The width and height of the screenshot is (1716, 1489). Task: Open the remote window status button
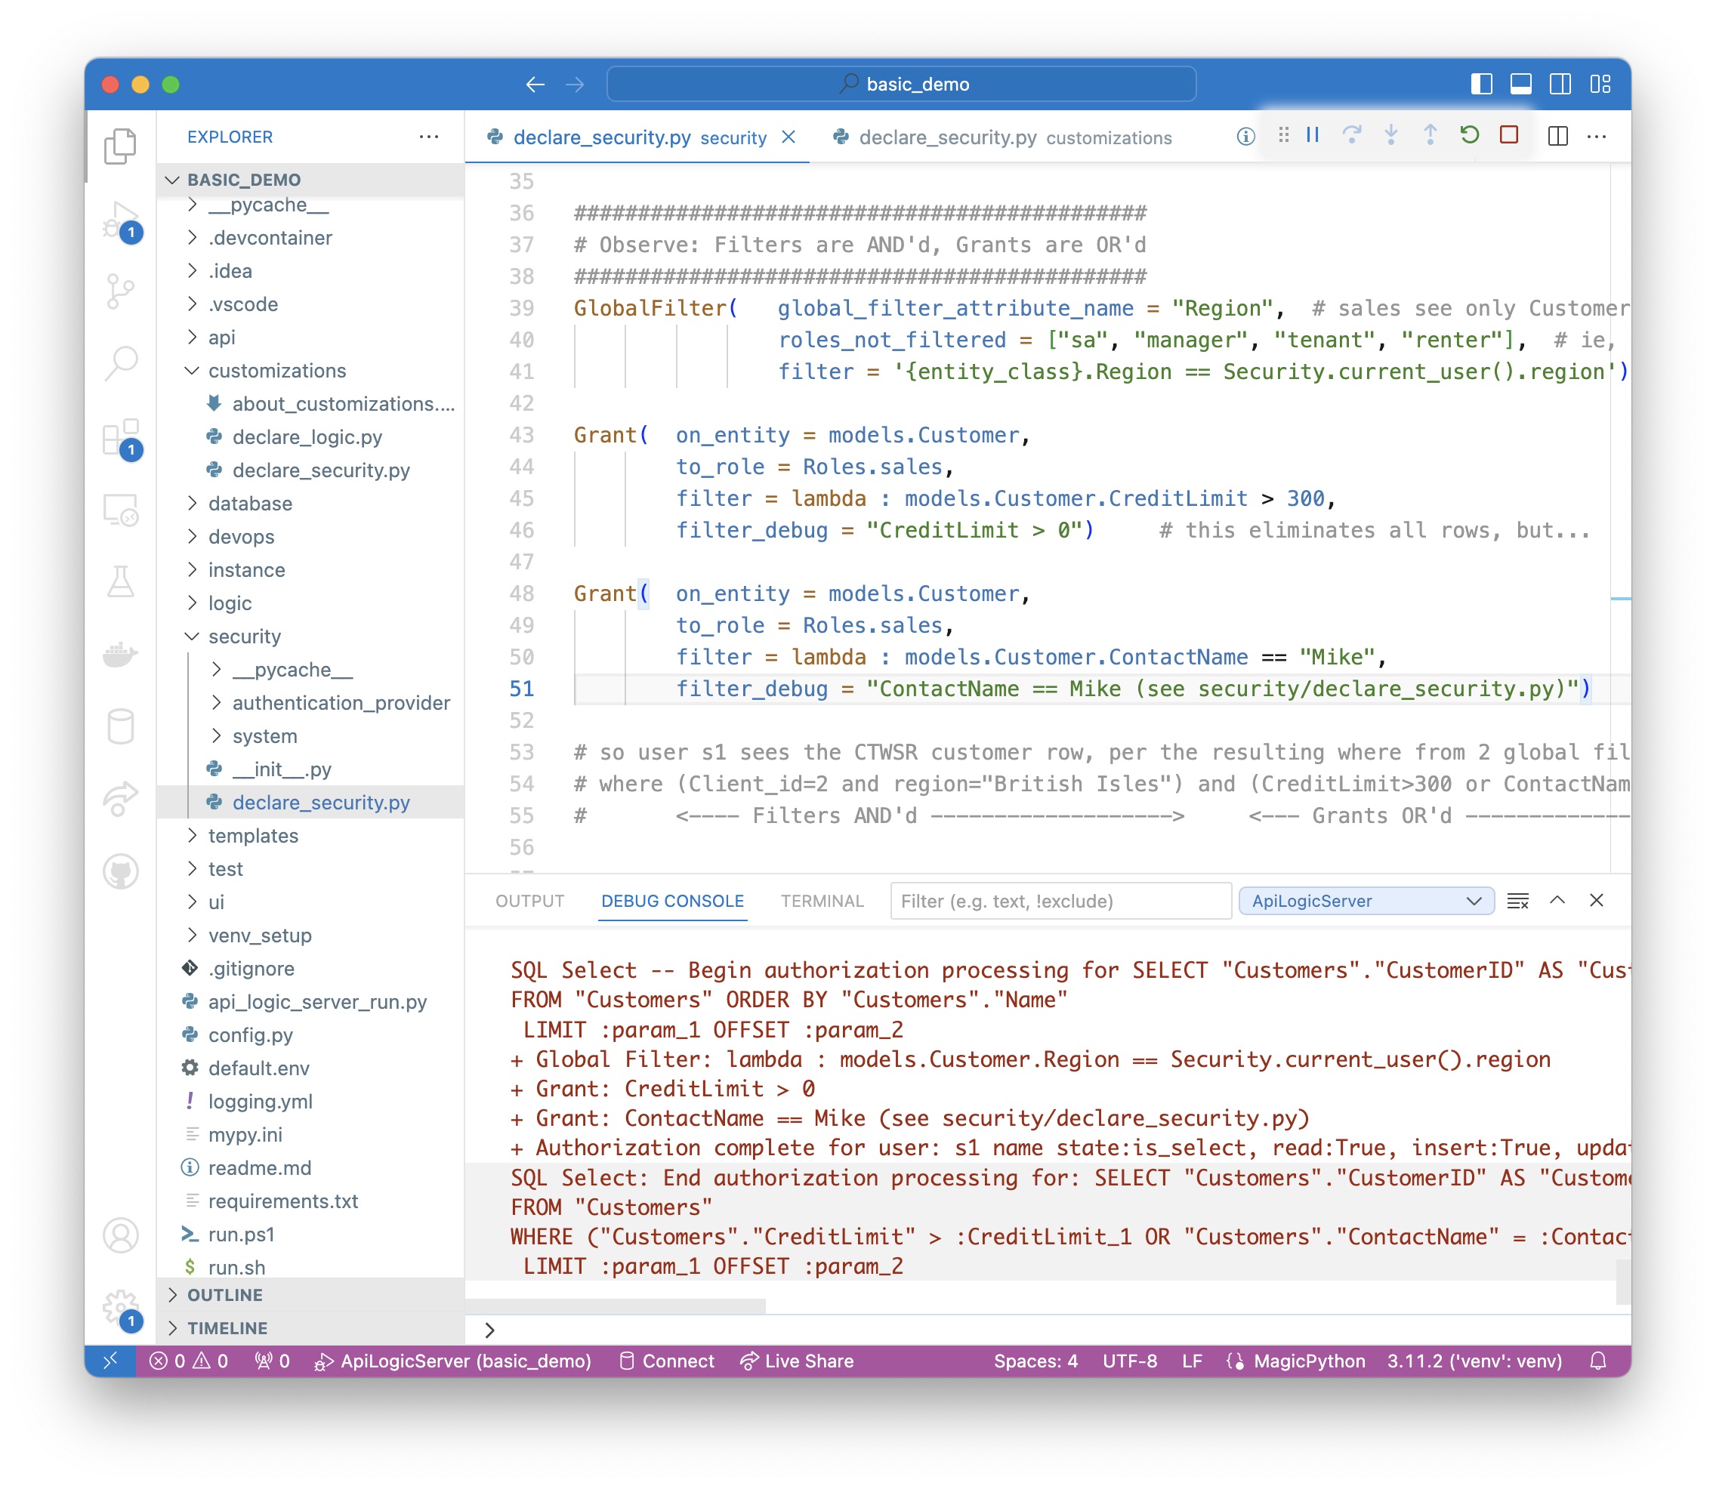[110, 1361]
